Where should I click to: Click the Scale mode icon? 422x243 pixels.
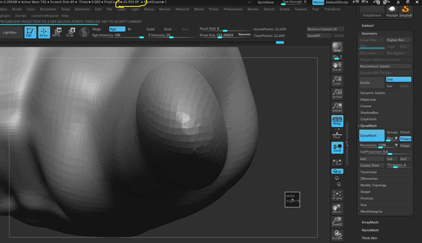[70, 32]
